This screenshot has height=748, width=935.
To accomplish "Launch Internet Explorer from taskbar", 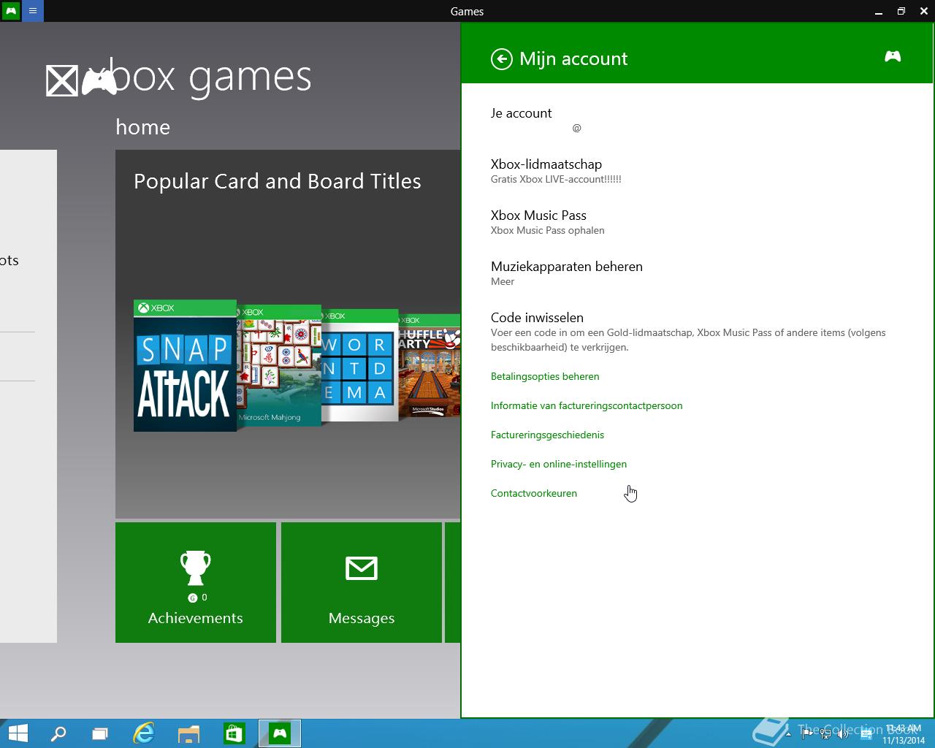I will [144, 733].
